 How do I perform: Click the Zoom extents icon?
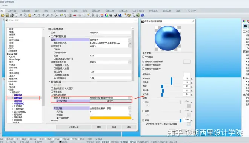coord(57,15)
